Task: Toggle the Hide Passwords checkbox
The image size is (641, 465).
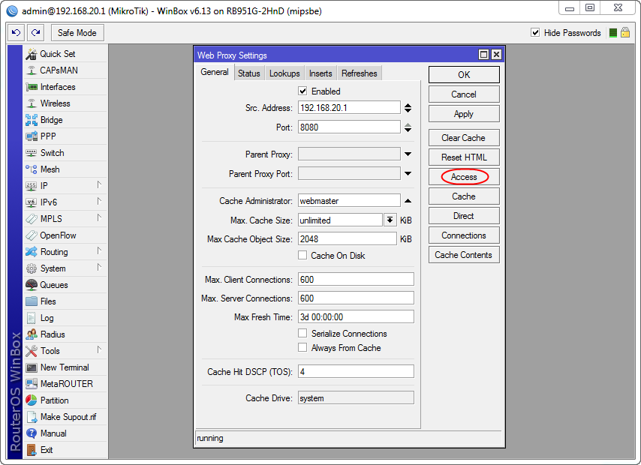Action: (x=534, y=33)
